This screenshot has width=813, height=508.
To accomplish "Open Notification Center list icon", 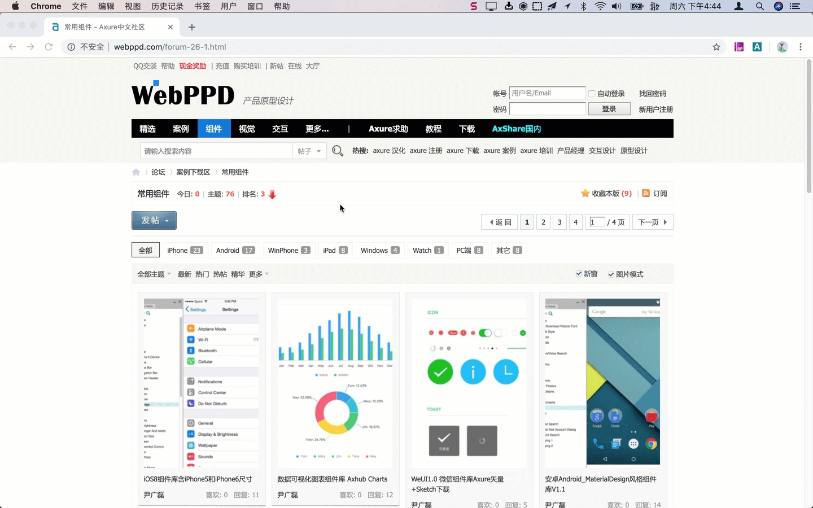I will coord(795,6).
